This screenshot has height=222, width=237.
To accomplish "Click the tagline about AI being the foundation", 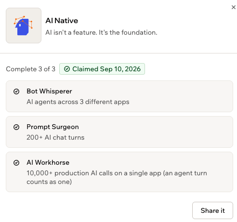I will pos(101,32).
